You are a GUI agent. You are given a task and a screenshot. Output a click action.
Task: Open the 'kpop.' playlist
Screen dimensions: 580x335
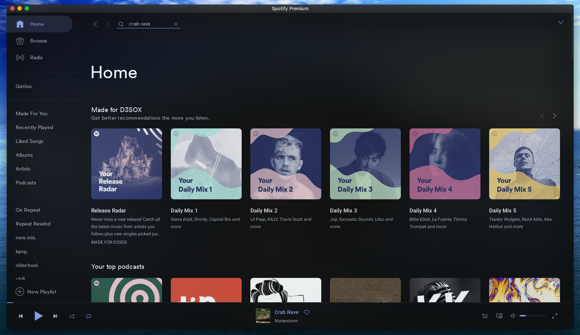(22, 251)
